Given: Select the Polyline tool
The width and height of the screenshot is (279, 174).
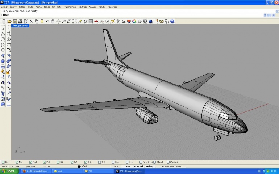Looking at the screenshot, I should 3,34.
